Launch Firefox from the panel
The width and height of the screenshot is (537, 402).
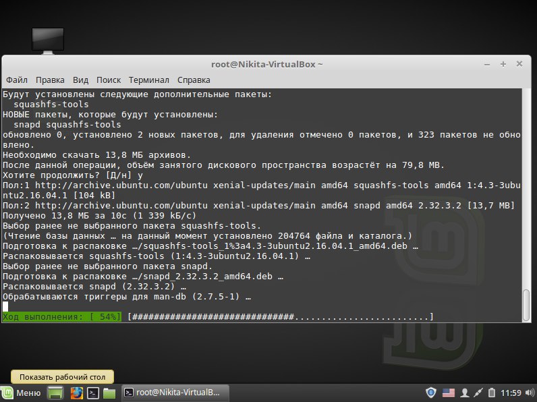click(76, 393)
